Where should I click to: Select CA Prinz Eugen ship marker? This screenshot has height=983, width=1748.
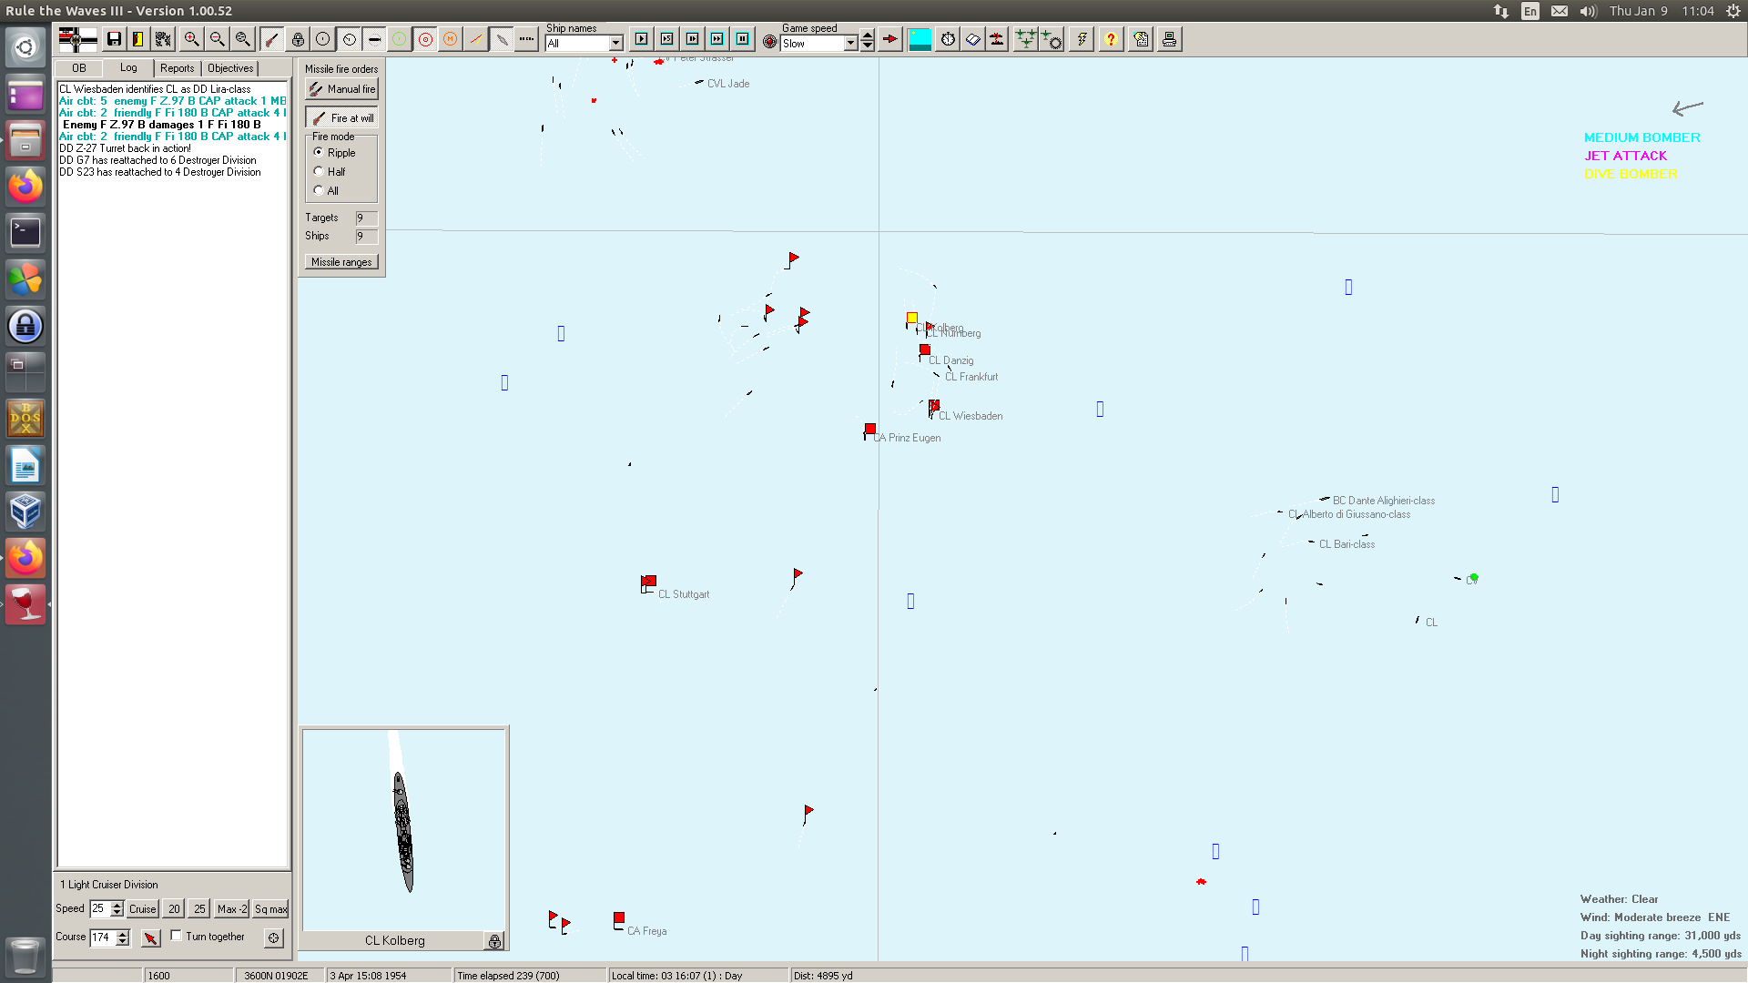coord(870,429)
